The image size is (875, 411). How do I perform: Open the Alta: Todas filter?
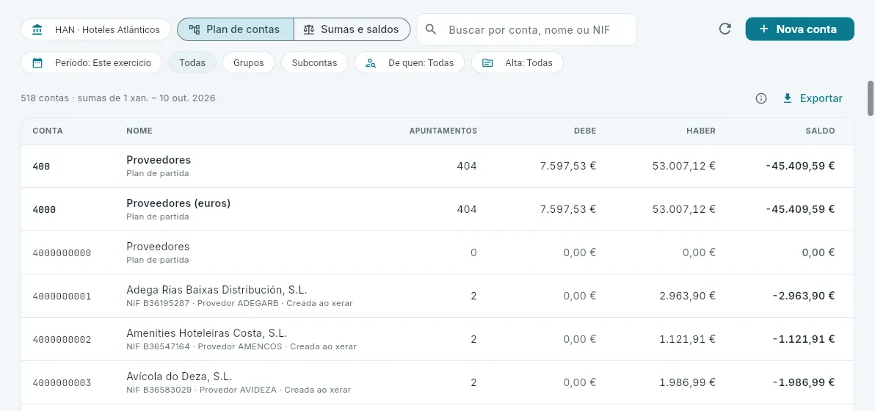click(x=517, y=62)
